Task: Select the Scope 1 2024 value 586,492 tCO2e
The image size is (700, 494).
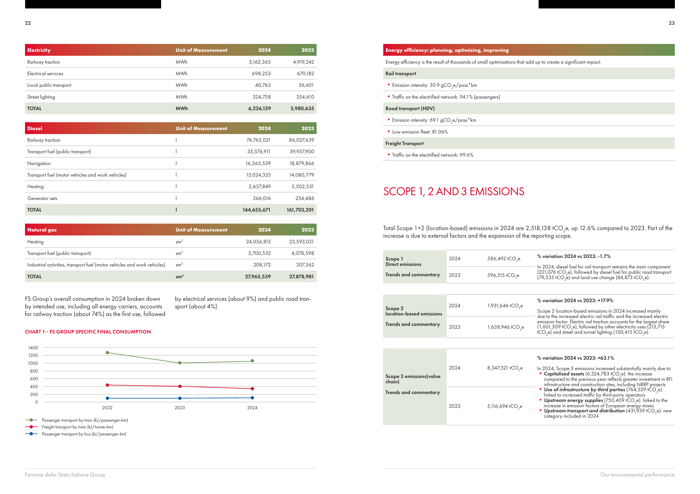Action: point(503,259)
